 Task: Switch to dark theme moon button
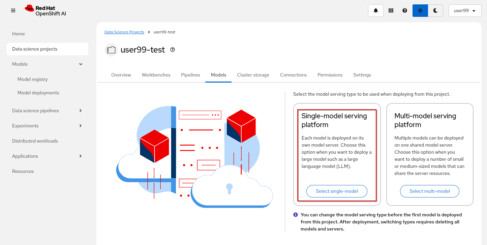[435, 10]
